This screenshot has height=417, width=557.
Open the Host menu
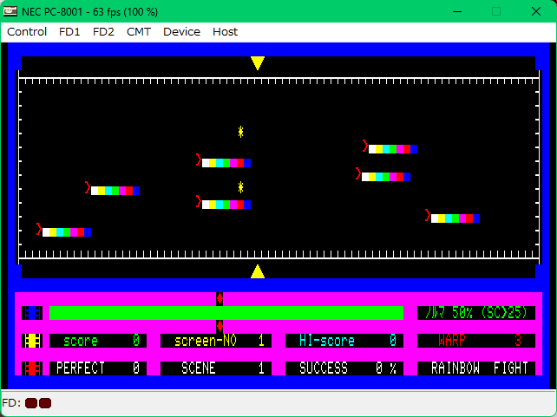point(225,32)
